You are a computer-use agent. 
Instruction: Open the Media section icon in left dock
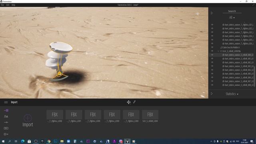6,128
